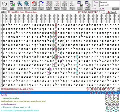Click the row 5 header of the matrix
Screen dimensions: 120x112
point(1,41)
